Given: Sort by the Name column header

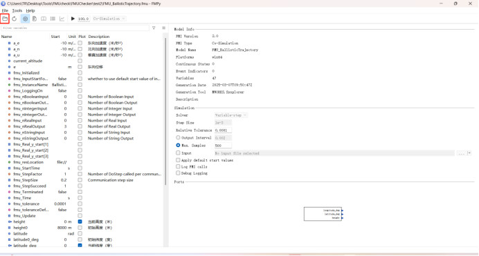Looking at the screenshot, I should point(7,37).
